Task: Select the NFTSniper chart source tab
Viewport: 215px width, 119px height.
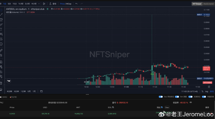Action: (197, 4)
